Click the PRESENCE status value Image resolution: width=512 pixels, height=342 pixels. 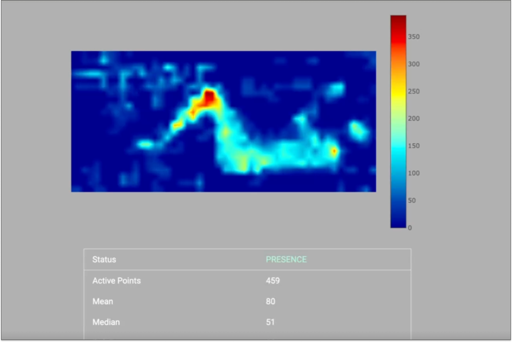(286, 259)
